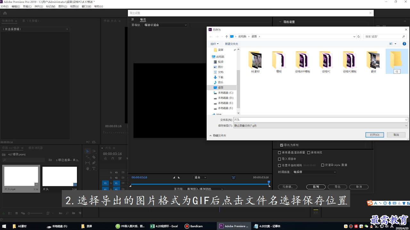The image size is (410, 230).
Task: Select the Type tool
Action: 94,168
